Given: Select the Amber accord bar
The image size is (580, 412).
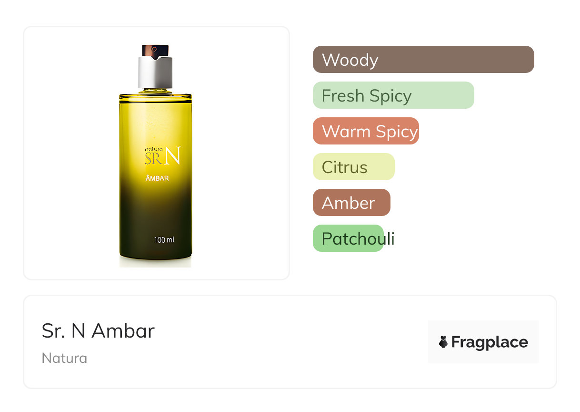Looking at the screenshot, I should pyautogui.click(x=351, y=203).
